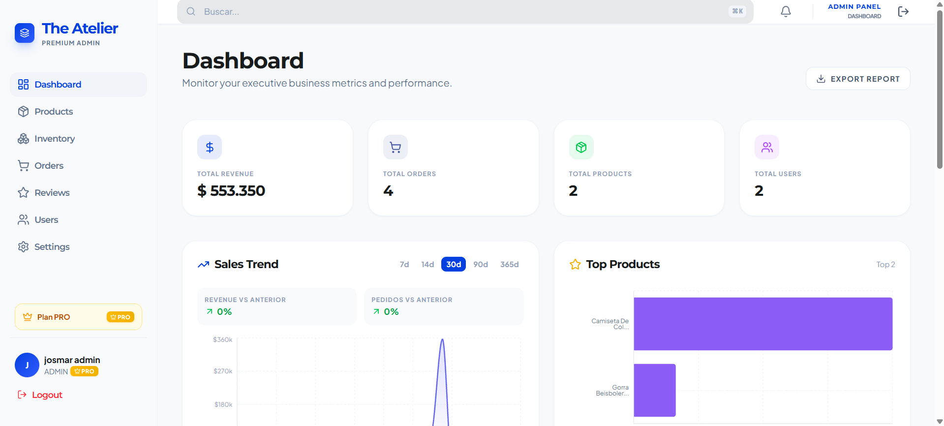
Task: Open the Dashboard sidebar item
Action: (78, 85)
